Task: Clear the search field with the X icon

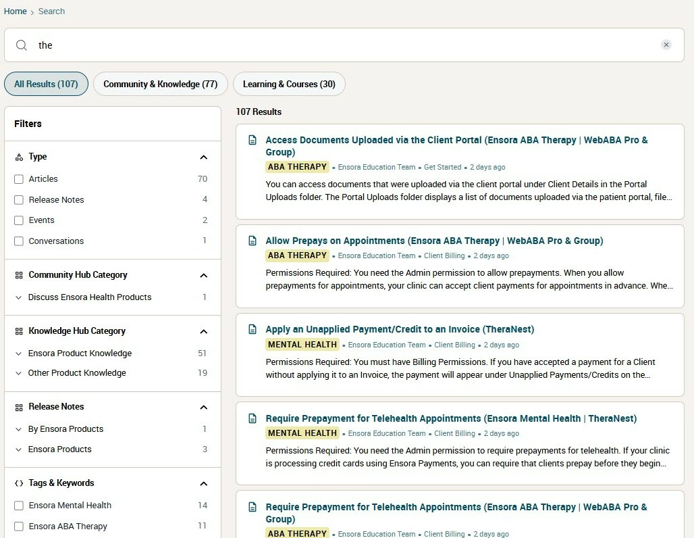Action: point(666,45)
